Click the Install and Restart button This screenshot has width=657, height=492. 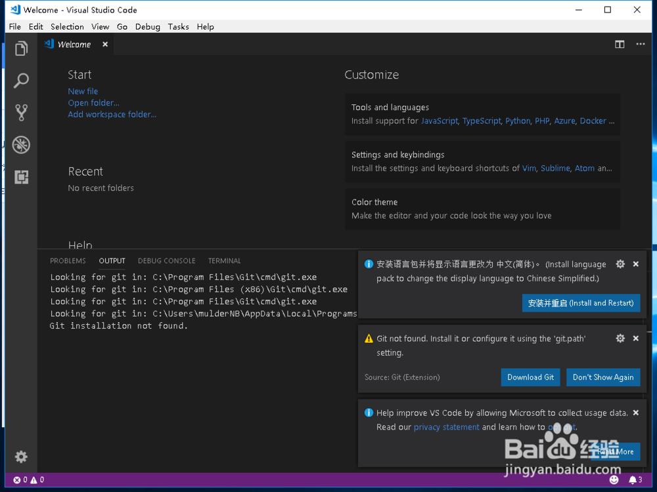[581, 303]
